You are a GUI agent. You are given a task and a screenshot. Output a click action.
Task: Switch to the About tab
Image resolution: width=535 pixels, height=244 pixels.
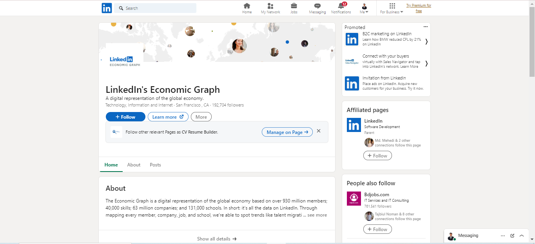pos(134,165)
